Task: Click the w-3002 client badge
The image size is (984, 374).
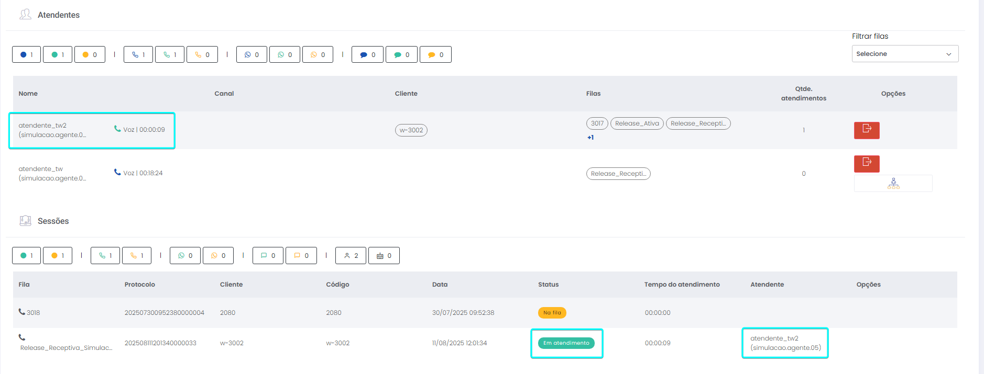Action: (x=411, y=130)
